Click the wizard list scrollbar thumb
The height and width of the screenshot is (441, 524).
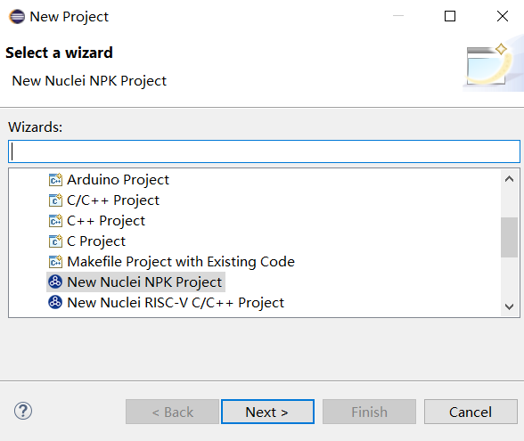coord(509,237)
